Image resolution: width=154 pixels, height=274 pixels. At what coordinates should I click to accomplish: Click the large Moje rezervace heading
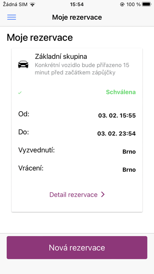point(40,37)
